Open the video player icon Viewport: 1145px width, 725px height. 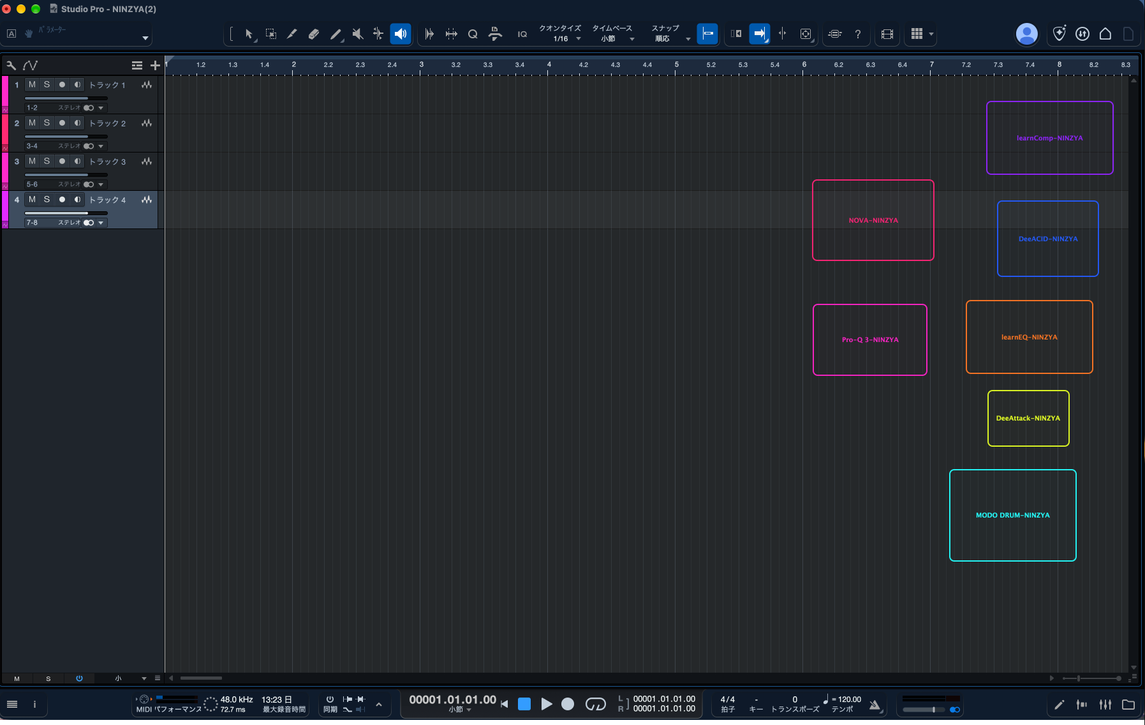pos(887,34)
